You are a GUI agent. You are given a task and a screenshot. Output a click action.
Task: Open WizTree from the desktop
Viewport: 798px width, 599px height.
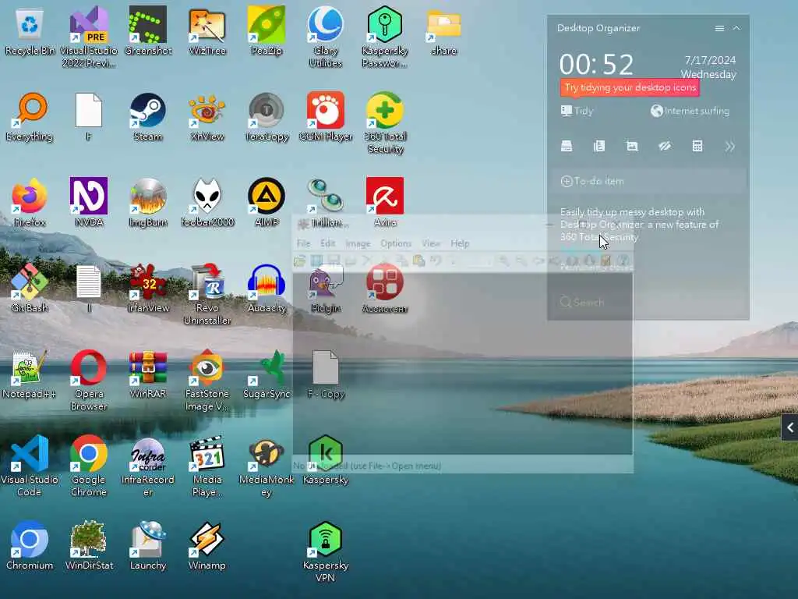pyautogui.click(x=207, y=31)
